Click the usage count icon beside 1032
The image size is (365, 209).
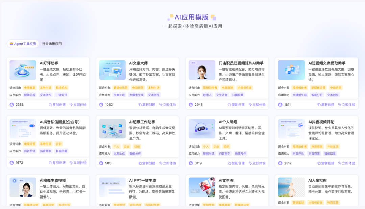(x=101, y=105)
